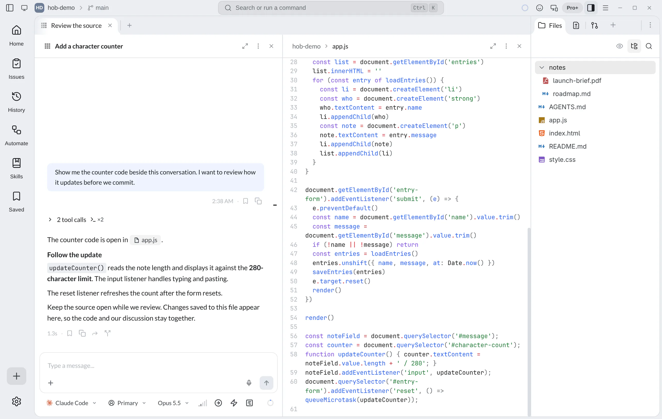Open Skills in sidebar
Screen dimensions: 662x419
(17, 168)
